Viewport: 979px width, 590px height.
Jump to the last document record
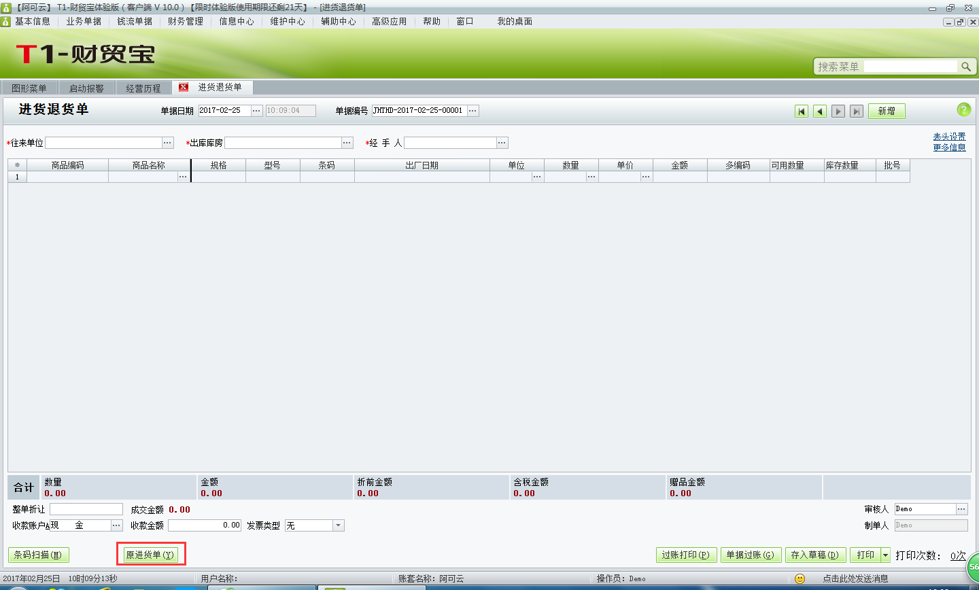(x=857, y=111)
